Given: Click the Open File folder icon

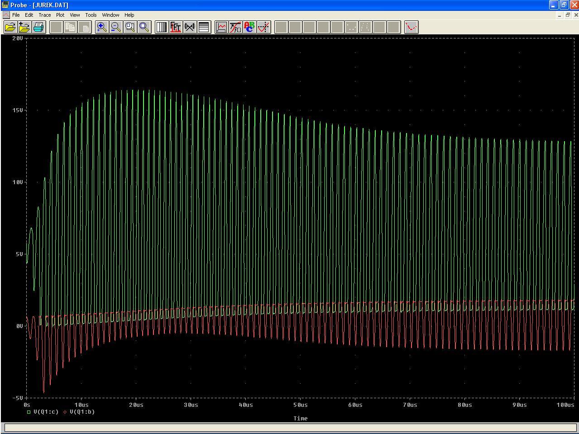Looking at the screenshot, I should pyautogui.click(x=10, y=27).
